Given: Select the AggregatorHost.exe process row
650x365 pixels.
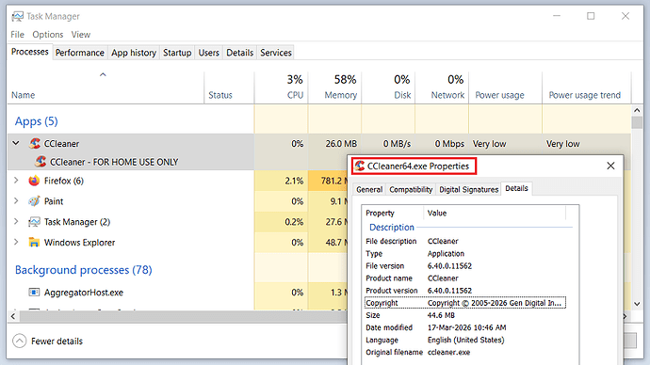Looking at the screenshot, I should 176,293.
